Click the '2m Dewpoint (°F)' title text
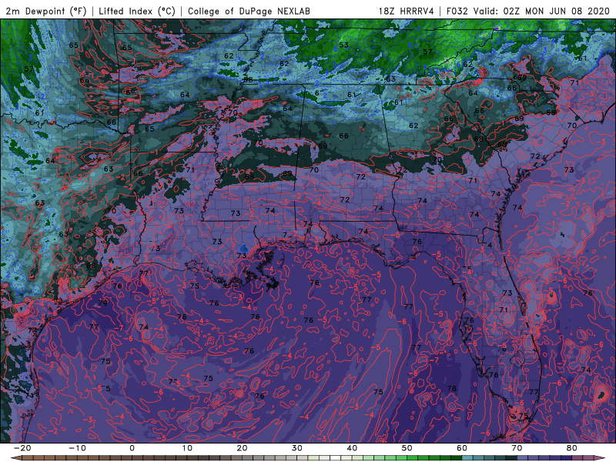 click(46, 11)
